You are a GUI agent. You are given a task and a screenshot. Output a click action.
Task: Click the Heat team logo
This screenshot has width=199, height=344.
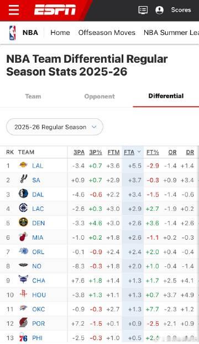click(23, 237)
